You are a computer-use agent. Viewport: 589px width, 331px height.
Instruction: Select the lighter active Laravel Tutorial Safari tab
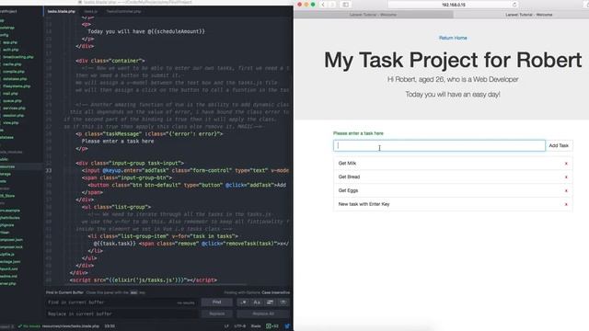528,15
